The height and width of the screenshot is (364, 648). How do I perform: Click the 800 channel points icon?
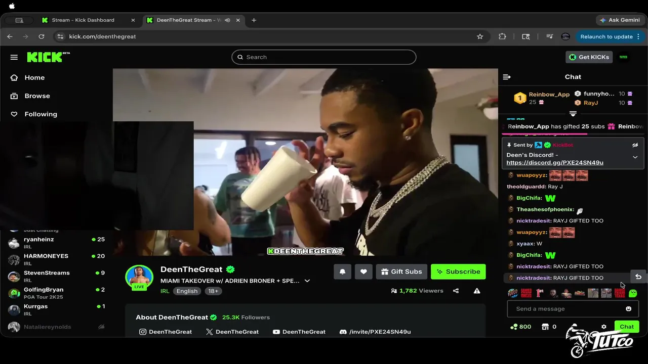pyautogui.click(x=514, y=327)
